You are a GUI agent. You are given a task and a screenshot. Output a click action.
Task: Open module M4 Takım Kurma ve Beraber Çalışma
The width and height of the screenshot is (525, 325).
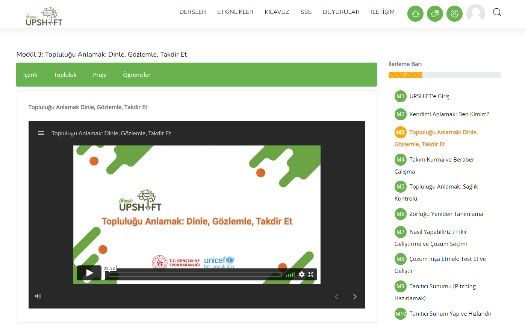(x=442, y=160)
